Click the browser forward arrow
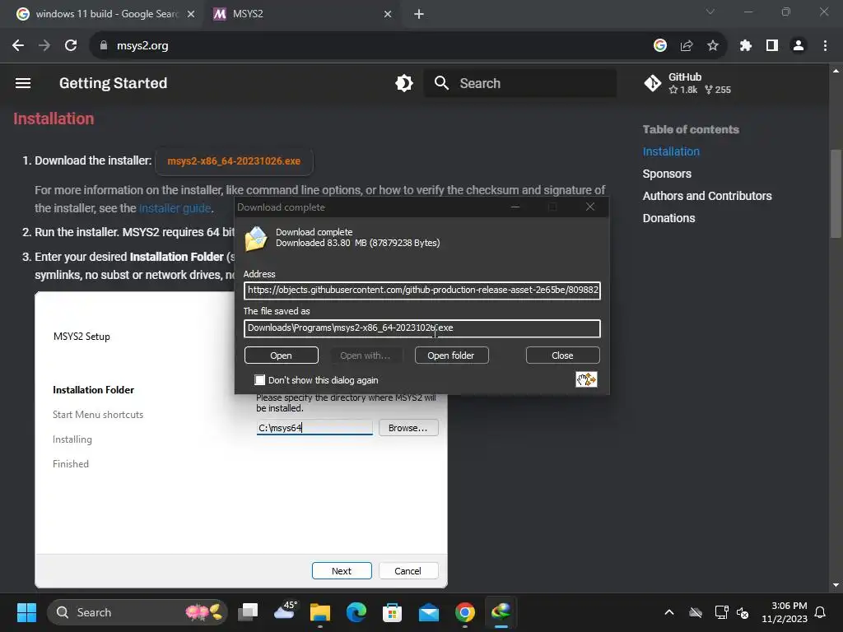Image resolution: width=843 pixels, height=632 pixels. tap(44, 46)
